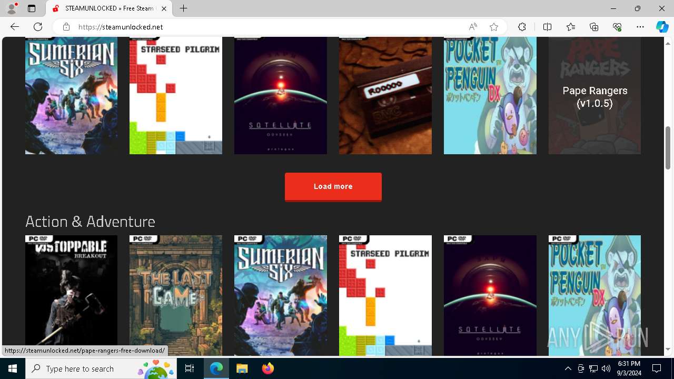Open the Favorites list icon
674x379 pixels.
pos(571,27)
